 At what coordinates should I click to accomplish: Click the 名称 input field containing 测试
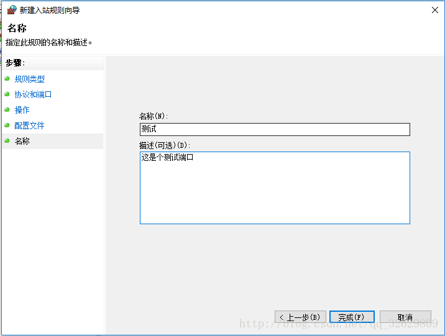pos(275,129)
